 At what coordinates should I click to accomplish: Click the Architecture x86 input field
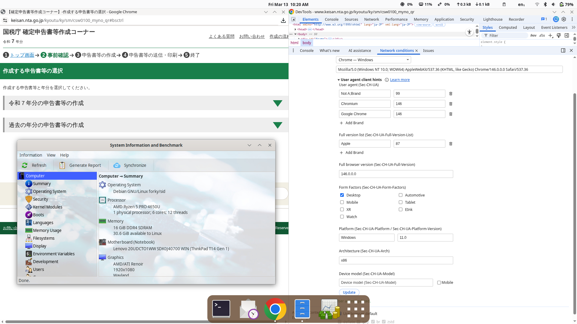tap(396, 260)
